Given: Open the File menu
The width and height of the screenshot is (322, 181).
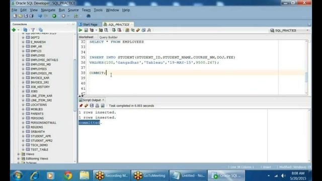Looking at the screenshot, I should tap(14, 10).
